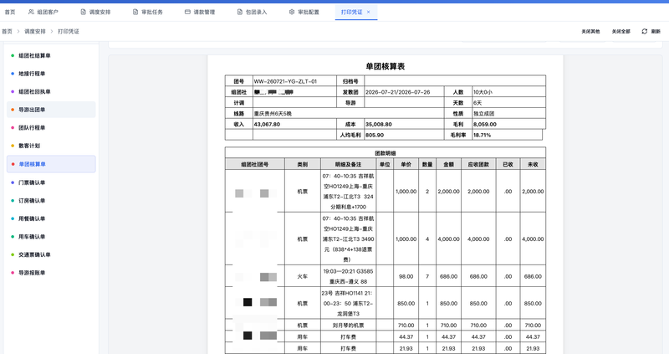This screenshot has width=669, height=354.
Task: Click the unit price 98.00
Action: (x=406, y=276)
